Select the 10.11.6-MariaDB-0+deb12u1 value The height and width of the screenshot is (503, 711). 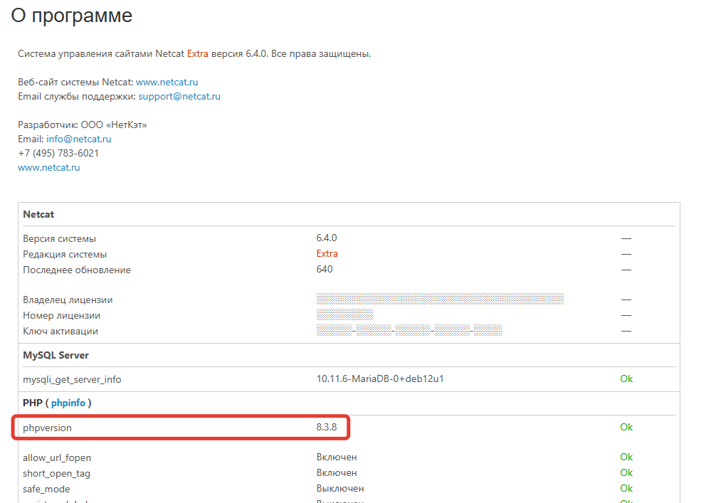click(x=380, y=378)
